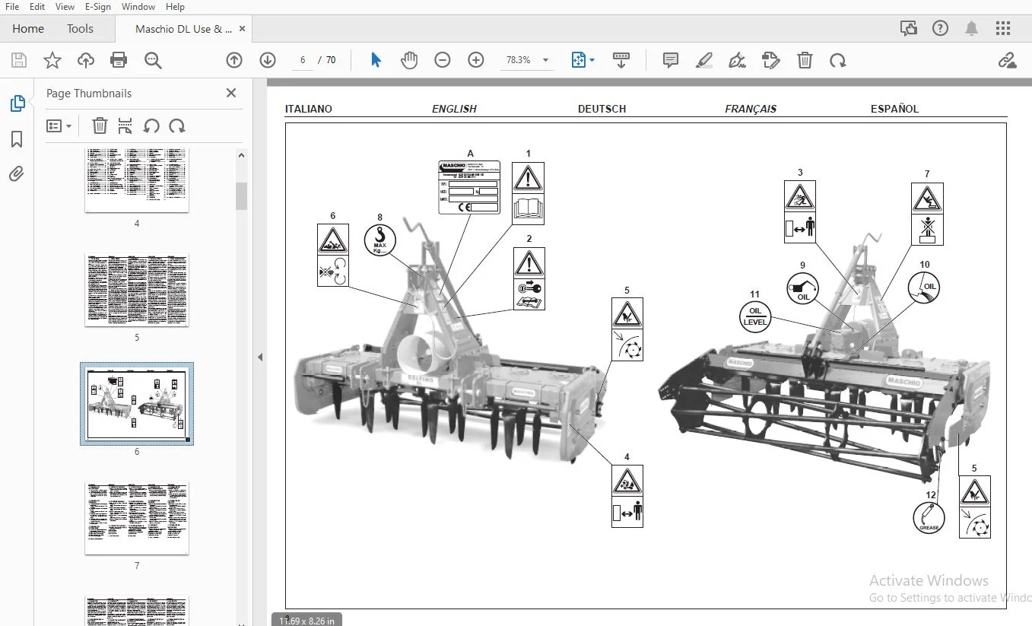View notifications with the bell icon
Screen dimensions: 1032x626
tap(972, 29)
